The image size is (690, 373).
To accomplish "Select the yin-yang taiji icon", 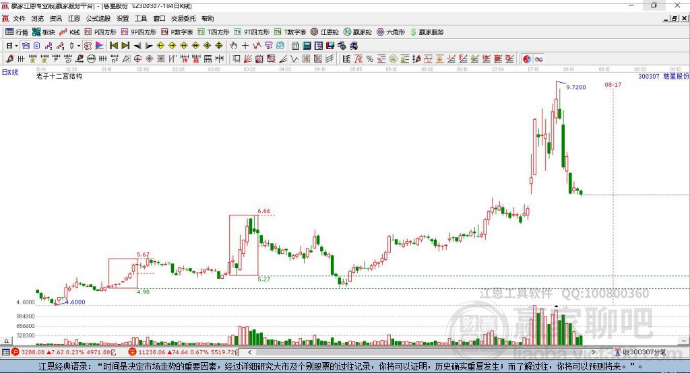I will pos(526,59).
